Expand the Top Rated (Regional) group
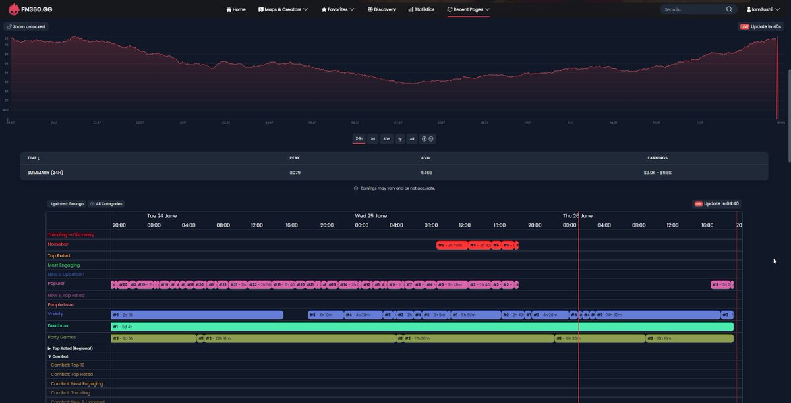This screenshot has width=791, height=403. coord(70,348)
